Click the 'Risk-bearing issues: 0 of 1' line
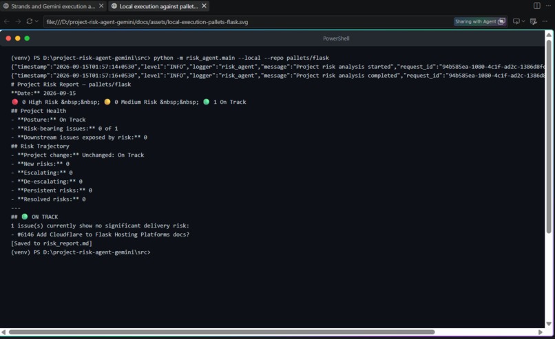The height and width of the screenshot is (339, 555). (65, 129)
